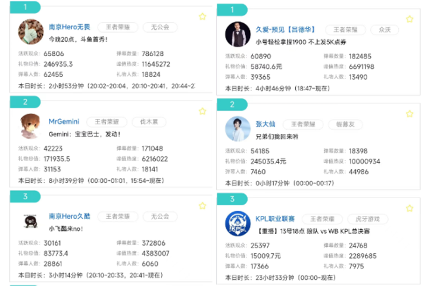The height and width of the screenshot is (288, 428).
Task: Click 王者荣耀 tag beside 久爱-预见【吕德华】
Action: pos(345,30)
